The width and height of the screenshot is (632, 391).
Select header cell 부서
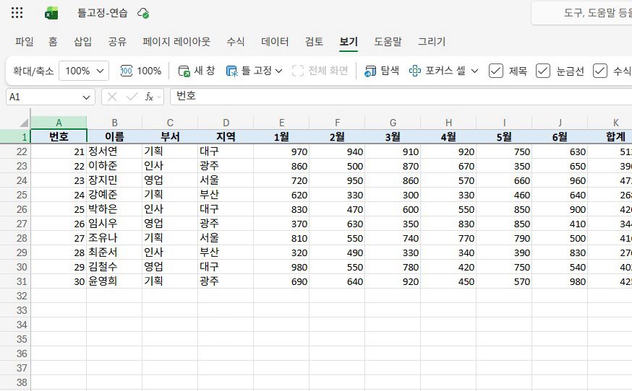point(170,137)
